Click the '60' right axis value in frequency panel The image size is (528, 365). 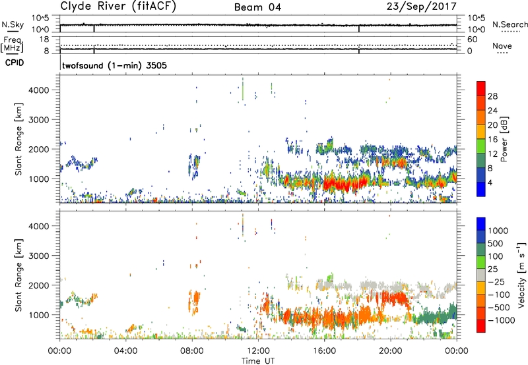(473, 40)
